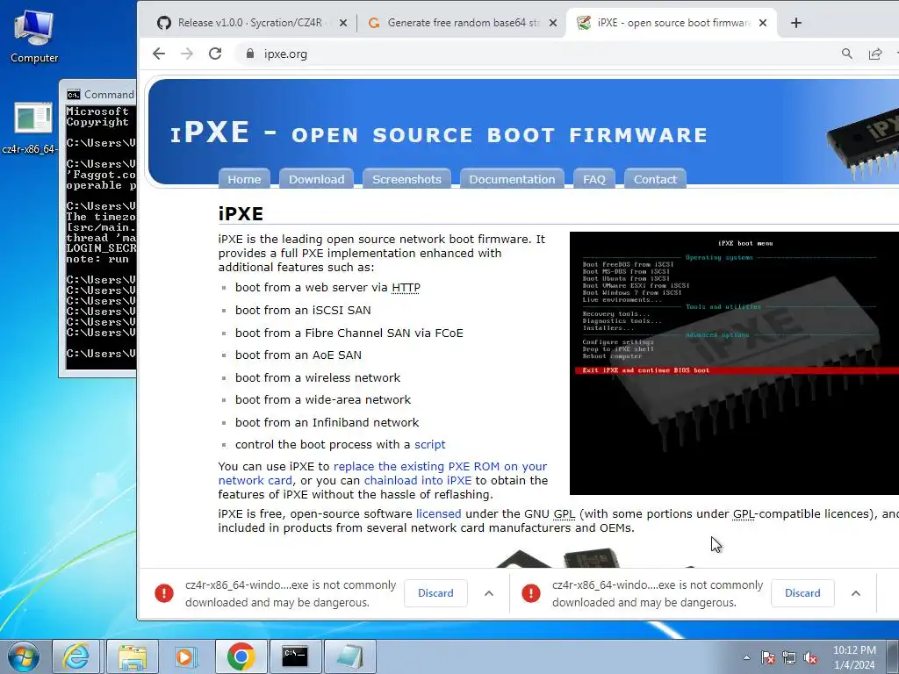Click the browser forward arrow

tap(187, 54)
